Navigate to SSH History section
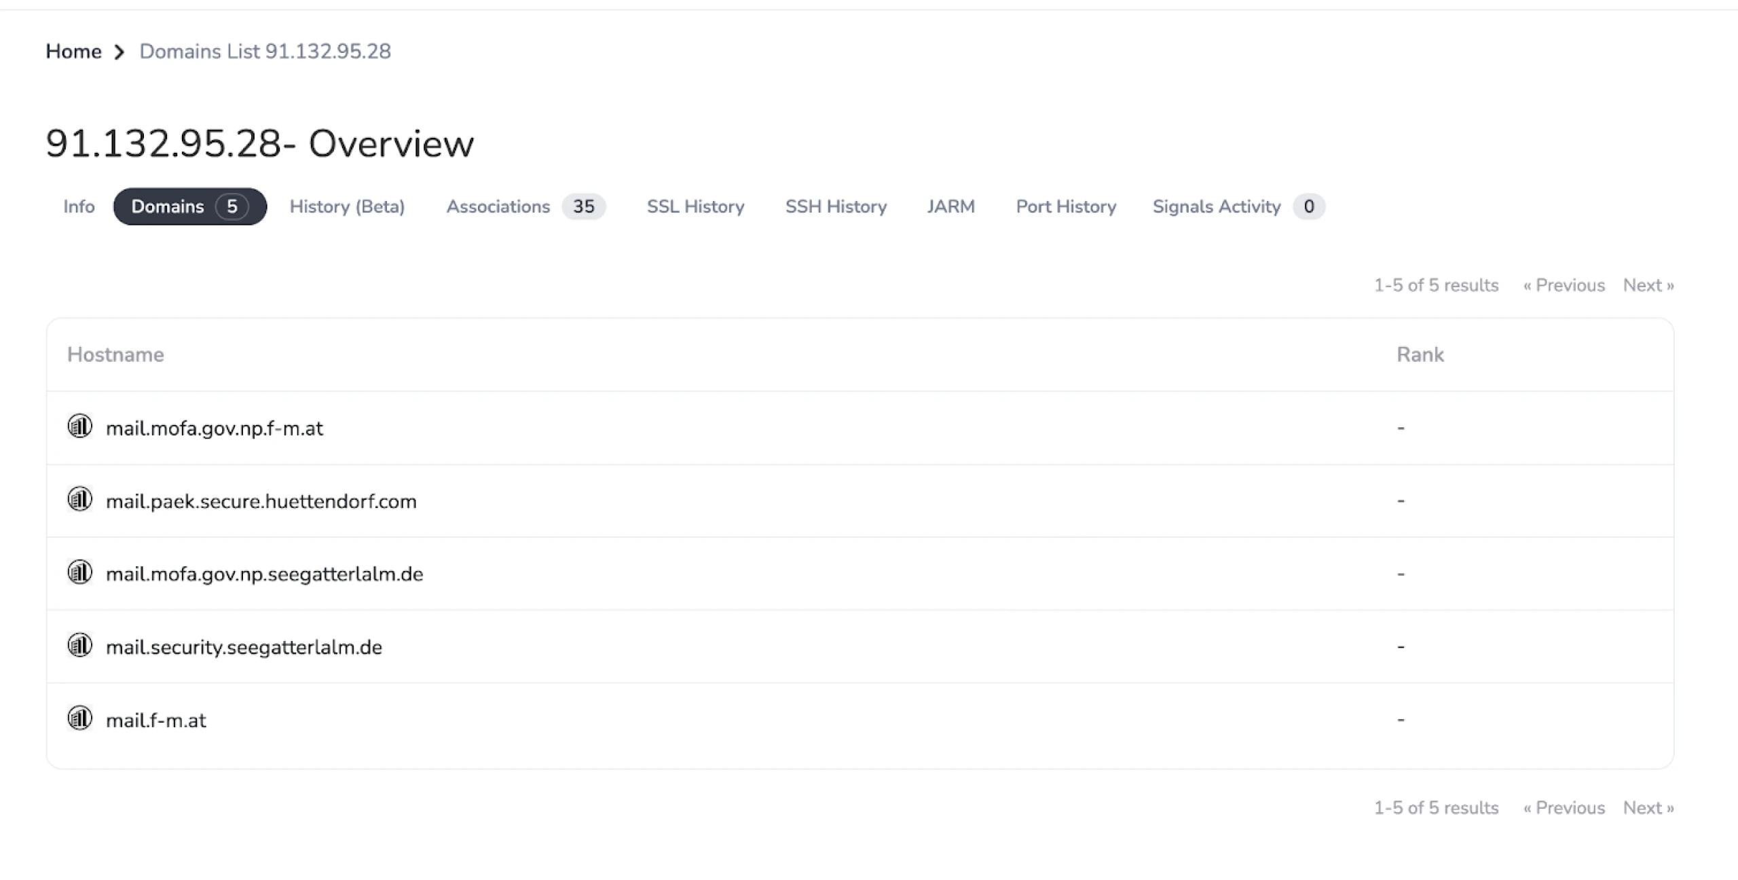The width and height of the screenshot is (1738, 880). pos(836,206)
